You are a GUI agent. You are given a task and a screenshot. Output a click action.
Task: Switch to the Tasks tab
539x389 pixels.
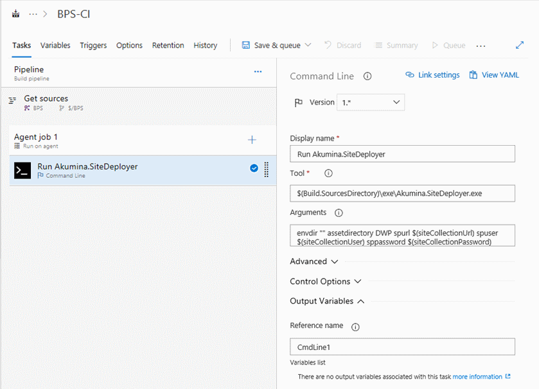tap(22, 46)
